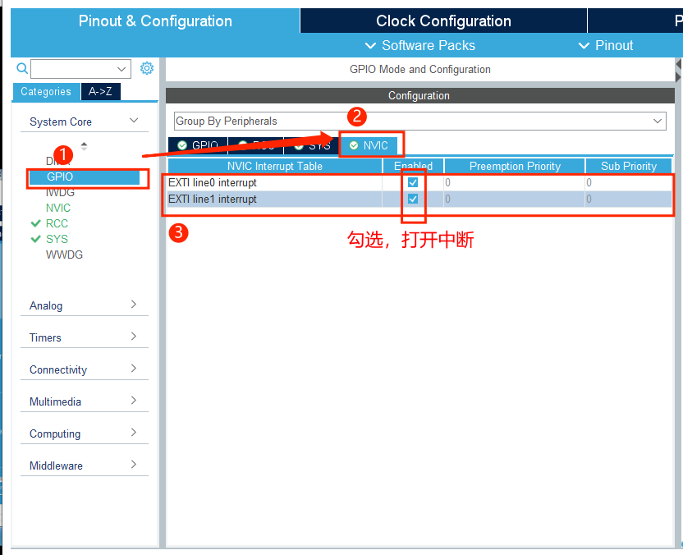
Task: Expand the Computing category
Action: (x=134, y=433)
